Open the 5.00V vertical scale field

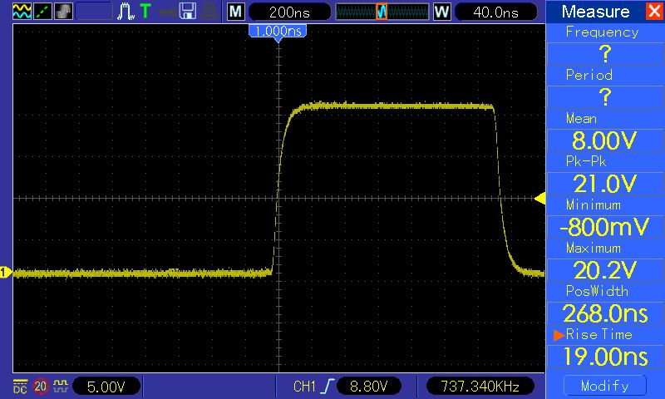point(107,387)
